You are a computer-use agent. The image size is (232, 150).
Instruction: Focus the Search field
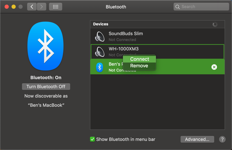tap(201, 7)
